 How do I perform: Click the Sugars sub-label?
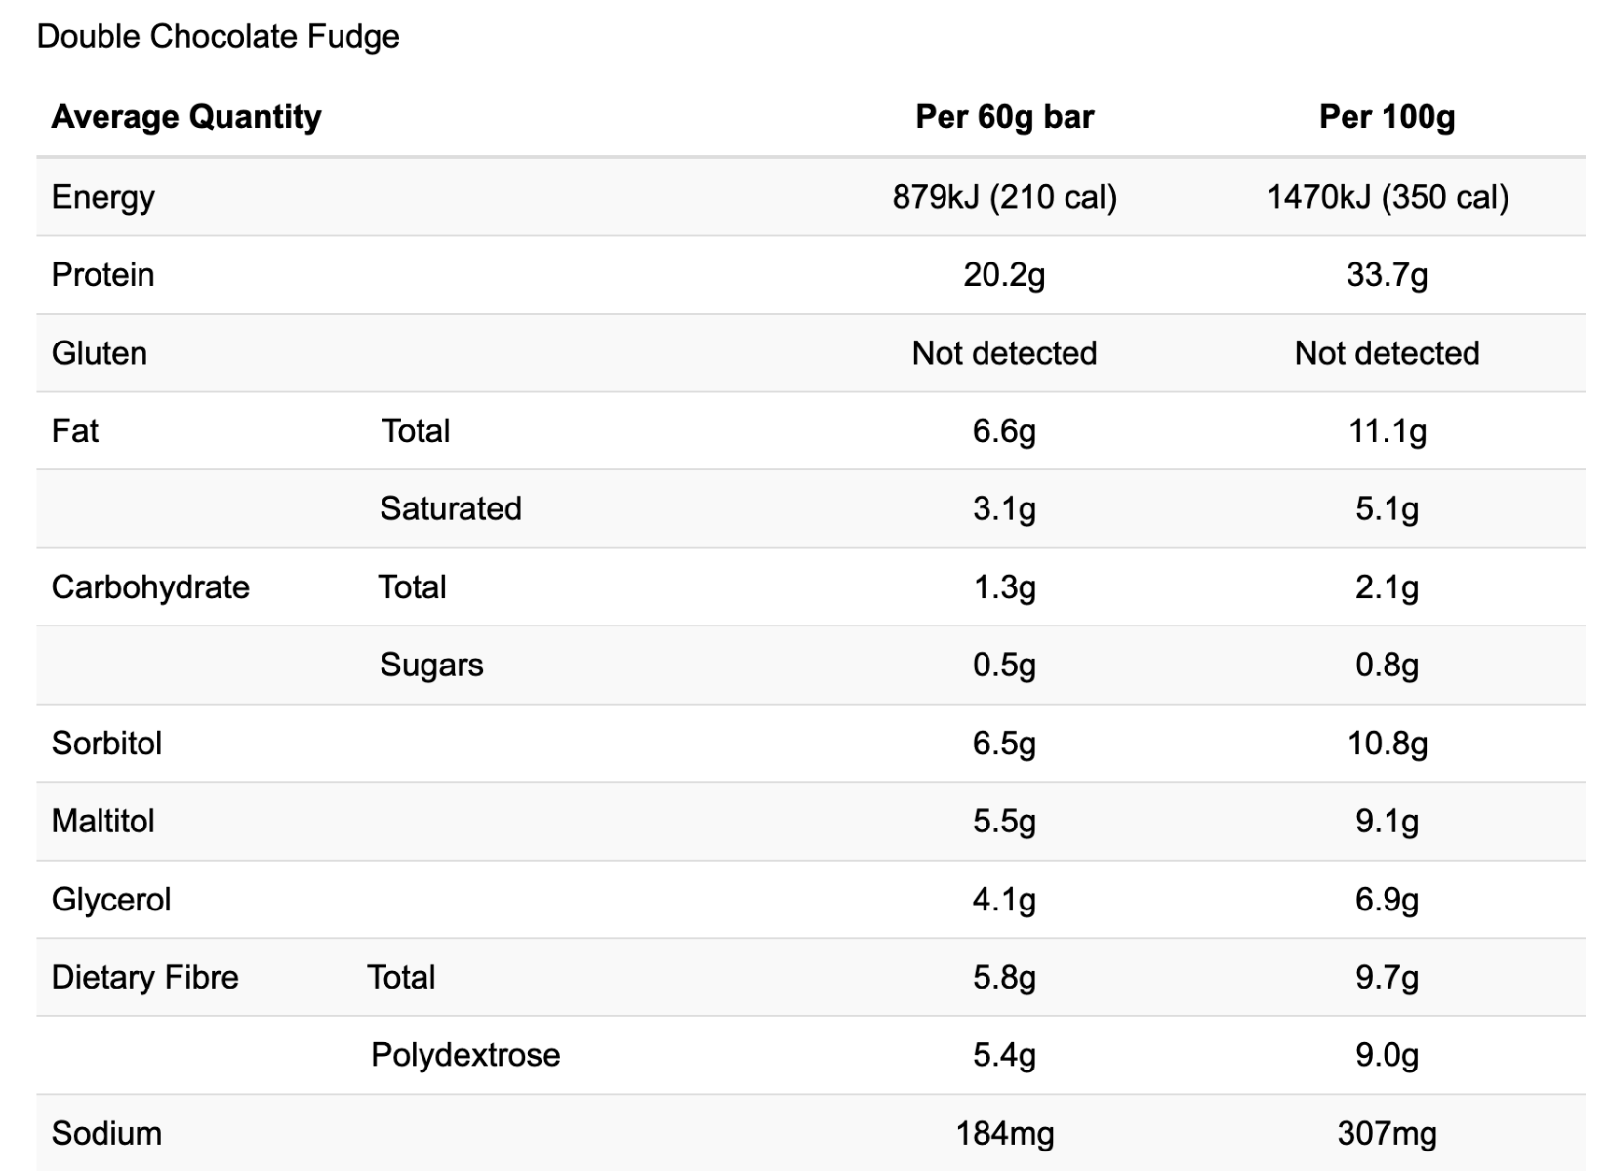tap(431, 666)
